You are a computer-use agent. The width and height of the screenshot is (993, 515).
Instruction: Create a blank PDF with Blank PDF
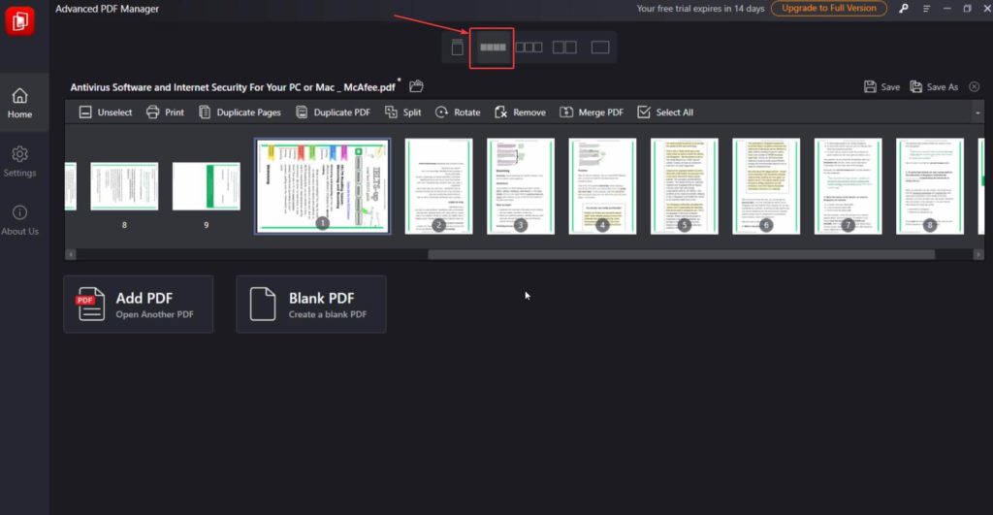click(x=311, y=305)
